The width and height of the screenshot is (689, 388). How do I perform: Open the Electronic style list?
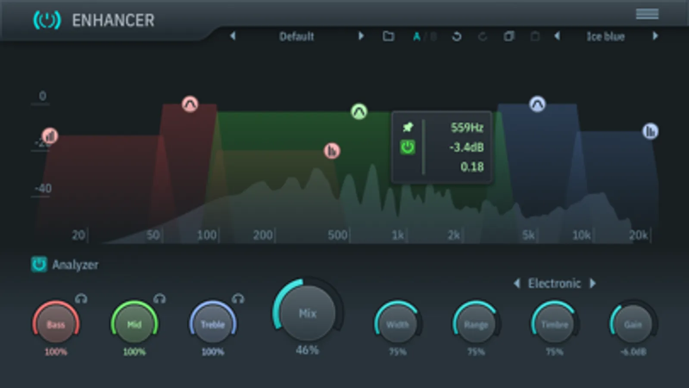coord(555,283)
